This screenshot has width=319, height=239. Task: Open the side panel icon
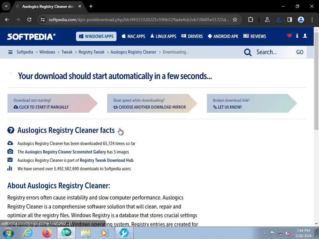click(290, 20)
